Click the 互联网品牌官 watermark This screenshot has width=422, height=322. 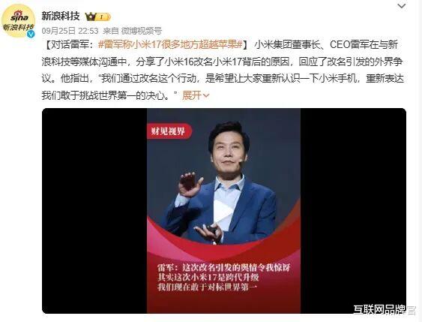click(x=385, y=310)
